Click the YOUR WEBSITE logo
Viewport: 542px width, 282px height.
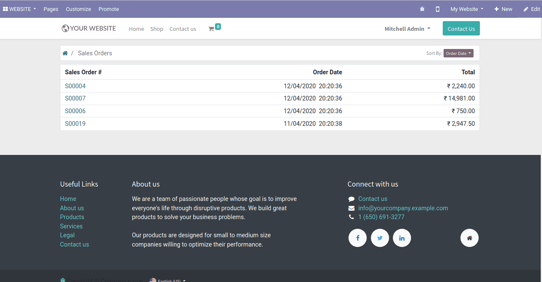pyautogui.click(x=89, y=28)
